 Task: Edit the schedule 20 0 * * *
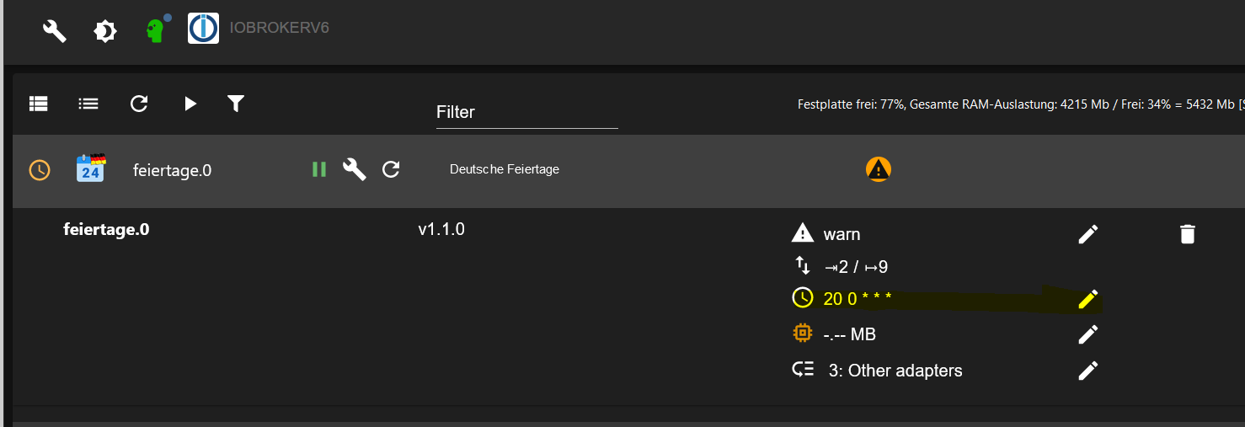1088,299
